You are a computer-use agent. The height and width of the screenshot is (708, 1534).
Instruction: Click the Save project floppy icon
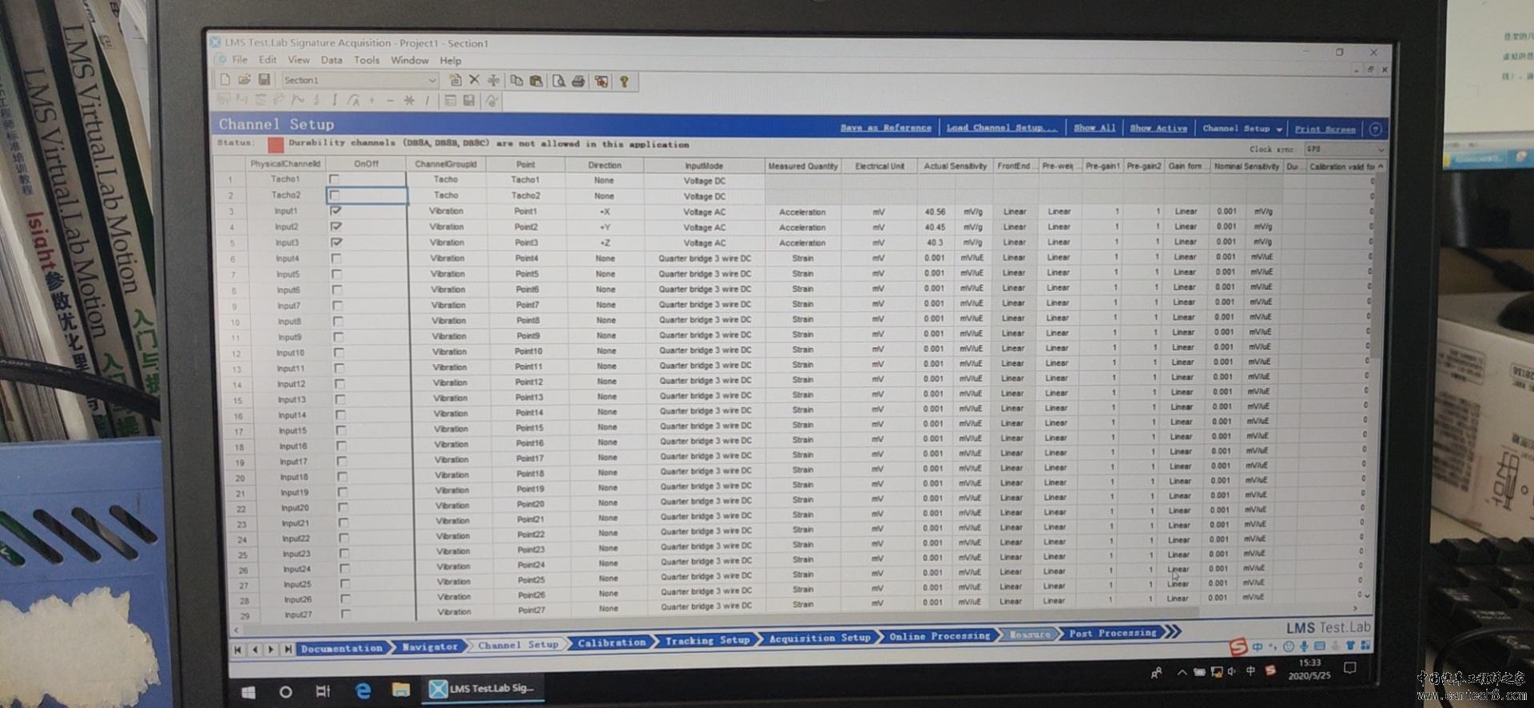pyautogui.click(x=264, y=80)
